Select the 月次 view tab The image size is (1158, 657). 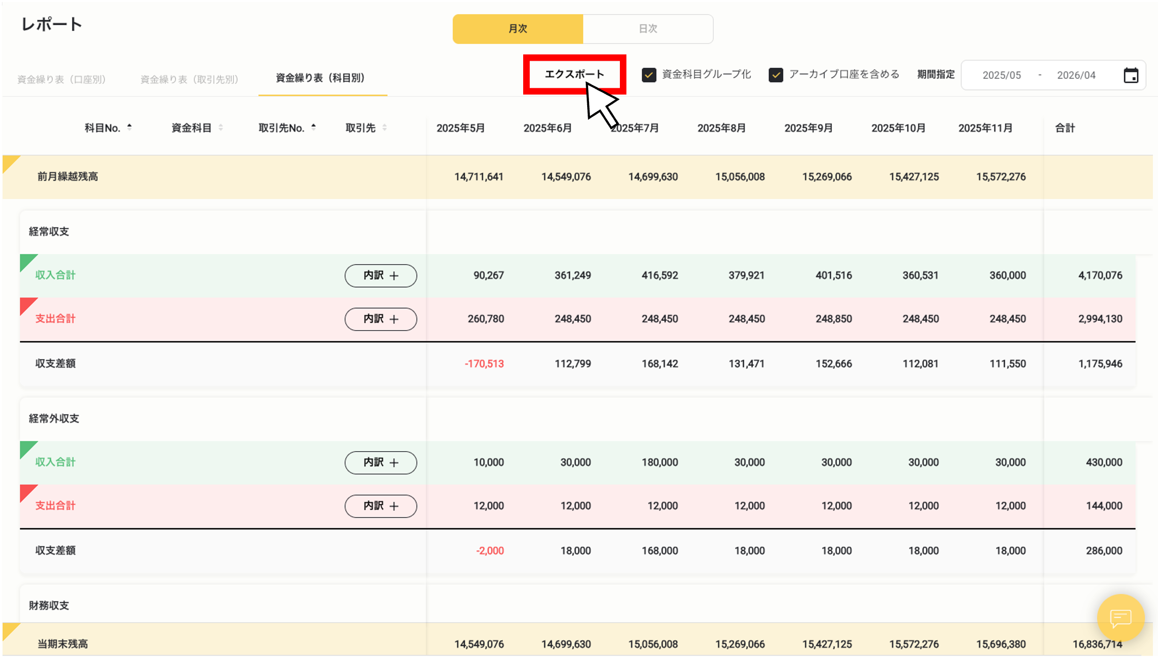518,28
